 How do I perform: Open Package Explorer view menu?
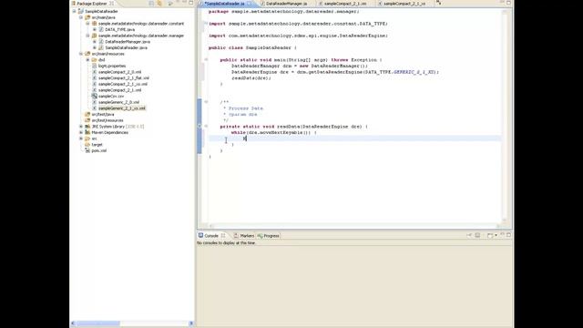(x=170, y=4)
